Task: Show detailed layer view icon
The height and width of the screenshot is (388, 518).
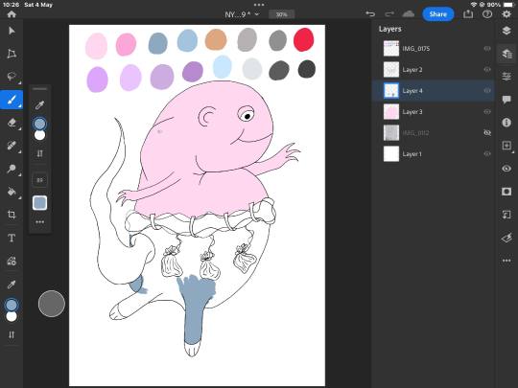Action: (x=506, y=54)
